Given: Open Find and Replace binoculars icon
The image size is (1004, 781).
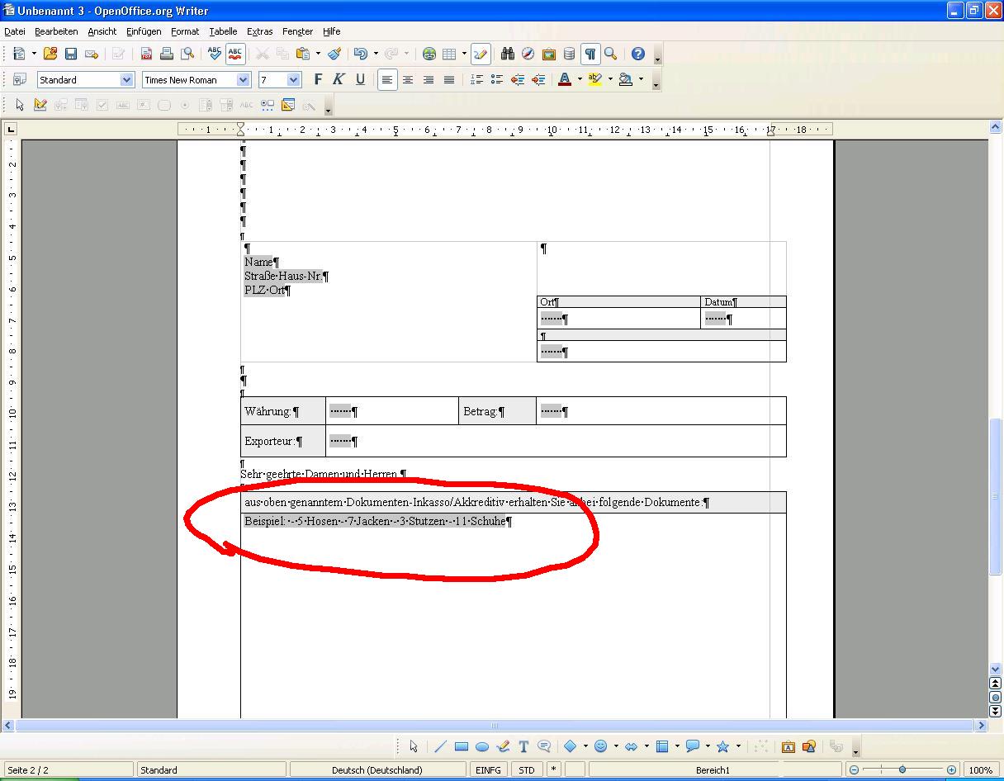Looking at the screenshot, I should click(x=507, y=54).
